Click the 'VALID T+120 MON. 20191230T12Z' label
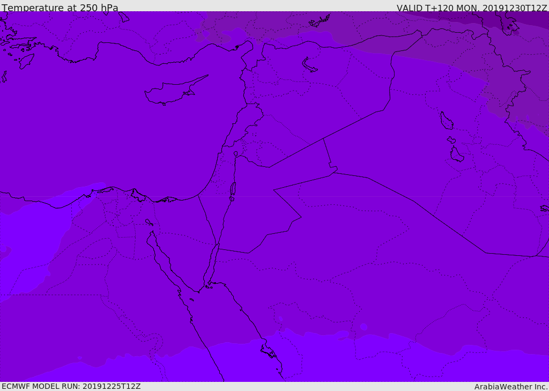The image size is (549, 391). (x=472, y=8)
